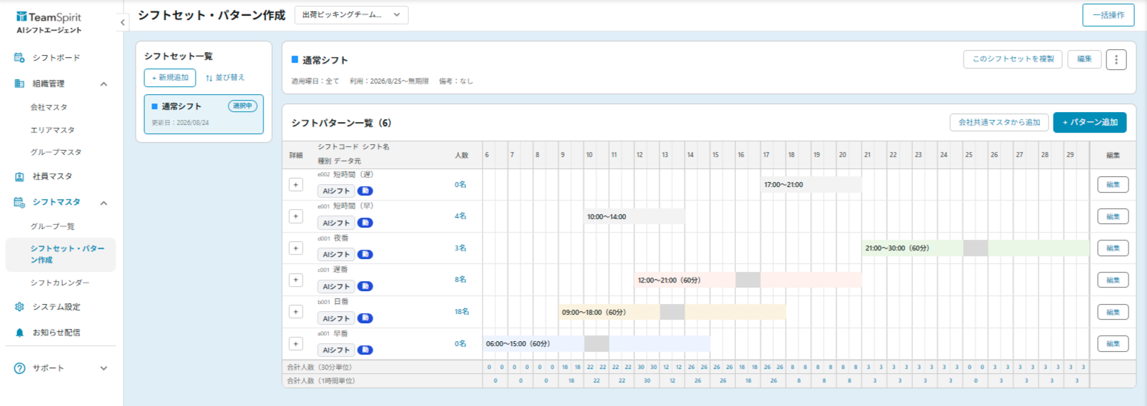Open the three-dot more options menu
Screen dimensions: 1147x406
[x=1116, y=59]
